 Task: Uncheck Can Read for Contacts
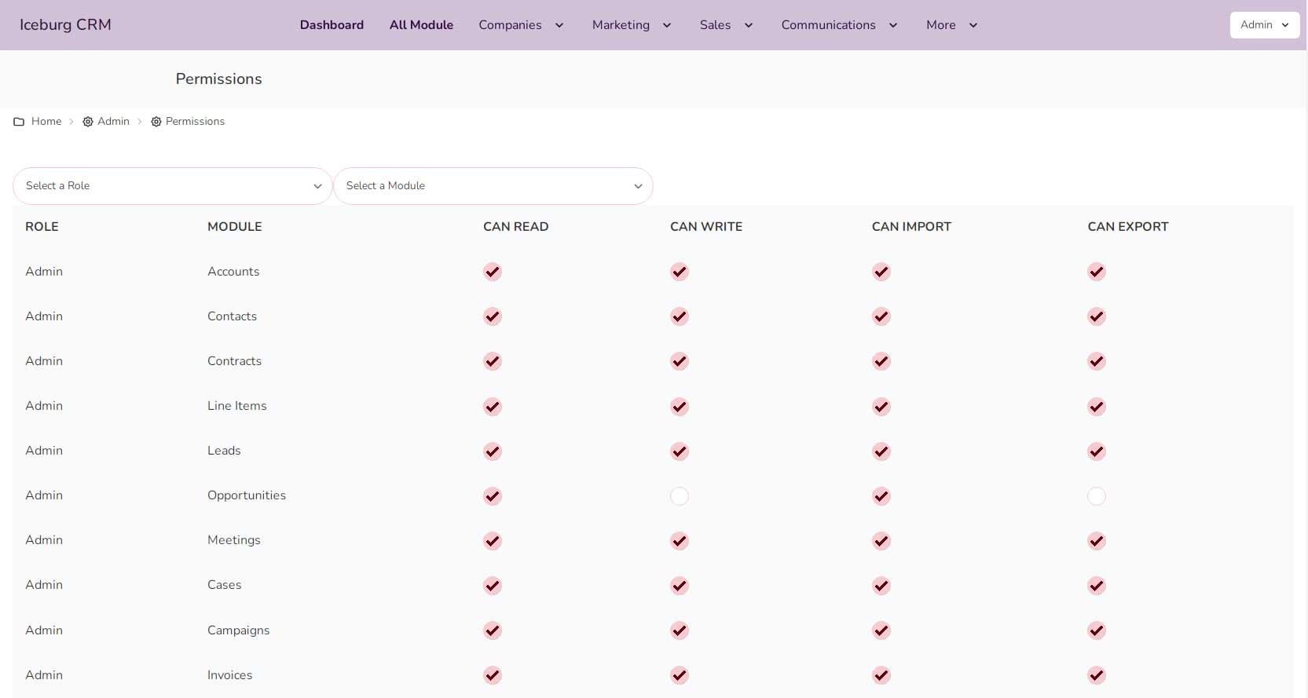493,316
